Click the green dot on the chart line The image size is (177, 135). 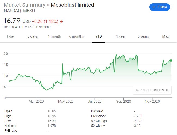tap(171, 60)
